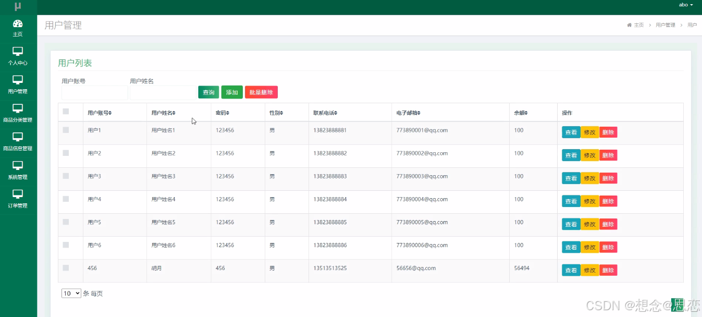Click phone number 13513513525 cell
This screenshot has height=317, width=702.
pyautogui.click(x=330, y=268)
